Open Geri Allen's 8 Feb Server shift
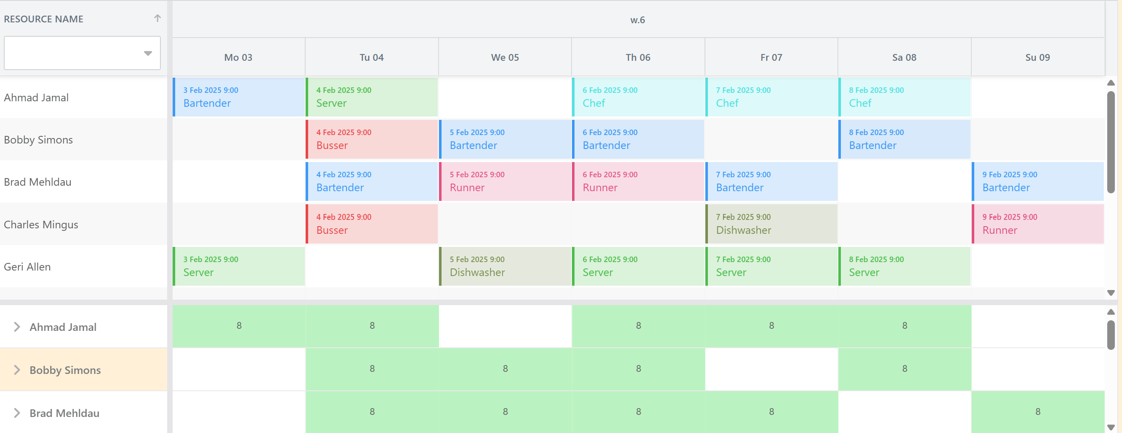The image size is (1122, 433). tap(904, 266)
